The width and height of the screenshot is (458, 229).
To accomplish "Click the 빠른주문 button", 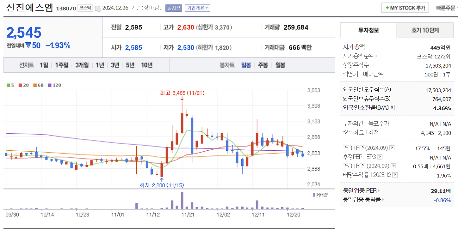I will click(446, 8).
